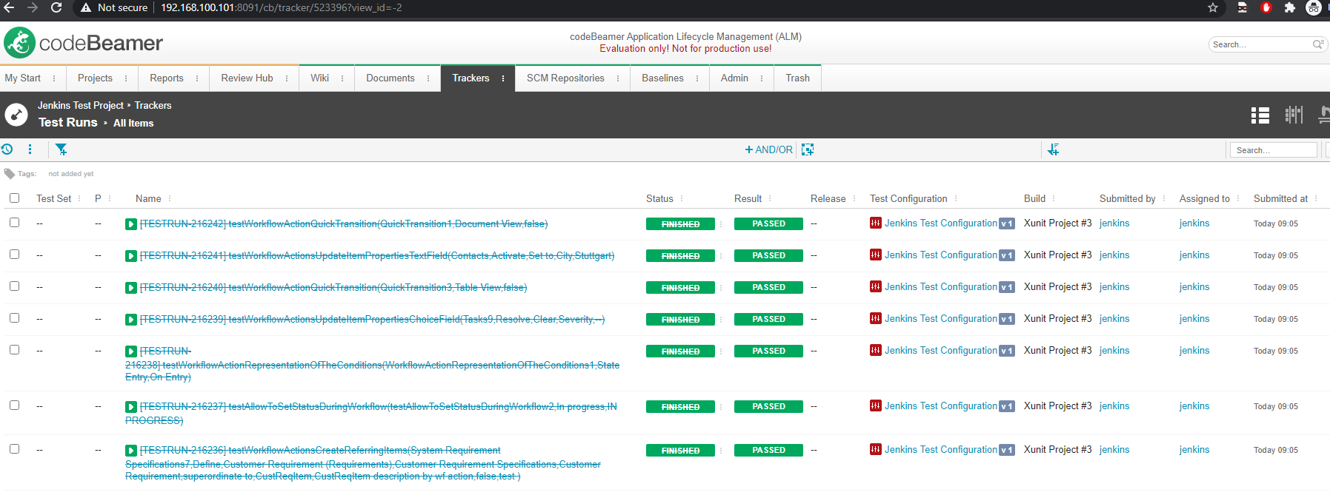1330x498 pixels.
Task: Focus the tracker toolbar search field
Action: pos(1273,149)
